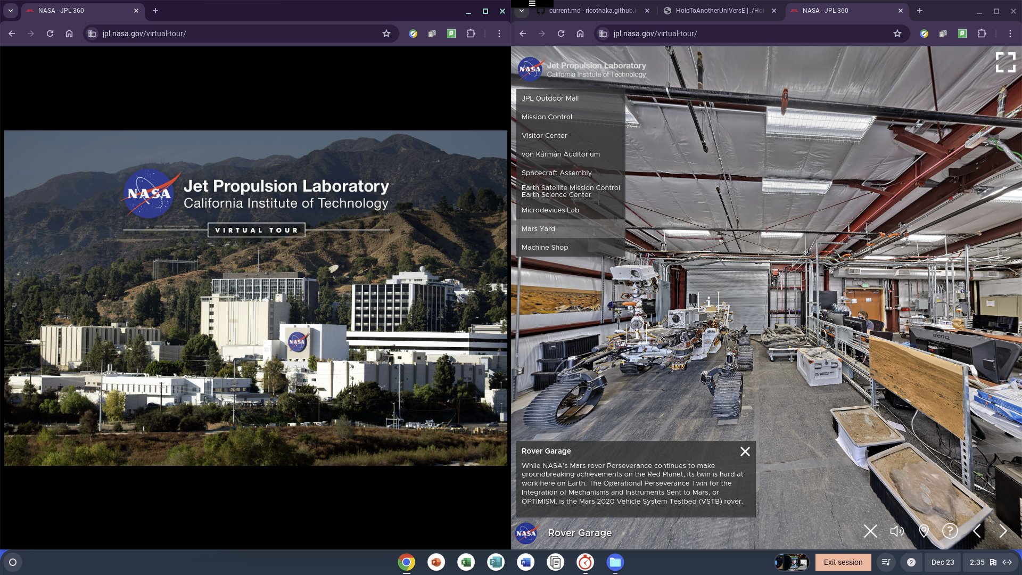Select Microdevices Lab in the tour menu
This screenshot has width=1022, height=575.
[x=571, y=210]
